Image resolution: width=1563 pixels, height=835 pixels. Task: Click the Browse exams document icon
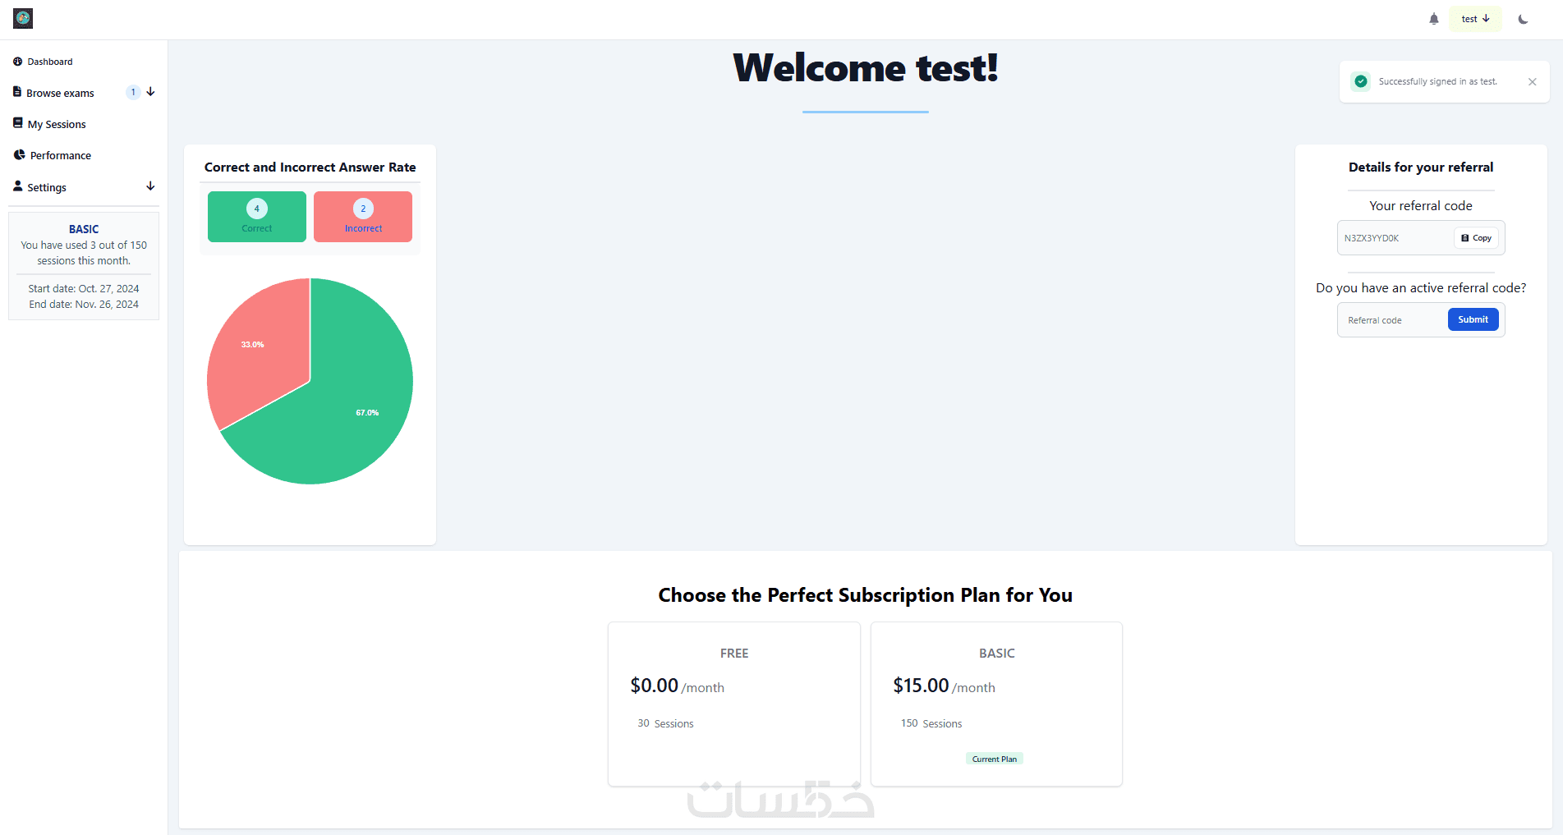pyautogui.click(x=17, y=92)
